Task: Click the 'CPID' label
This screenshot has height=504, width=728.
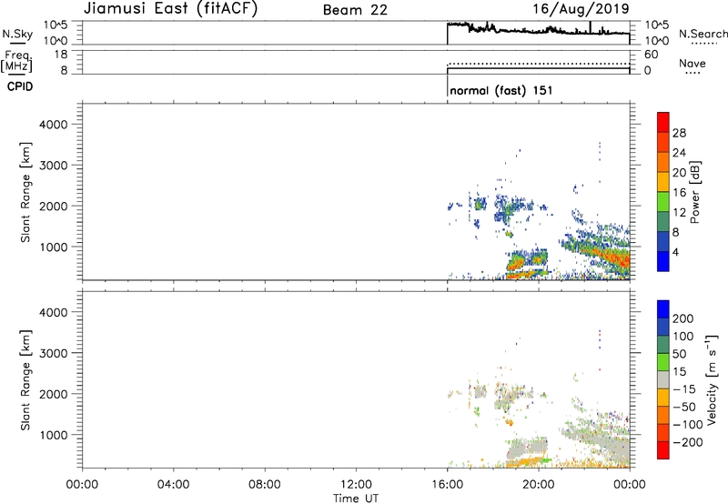Action: coord(20,86)
